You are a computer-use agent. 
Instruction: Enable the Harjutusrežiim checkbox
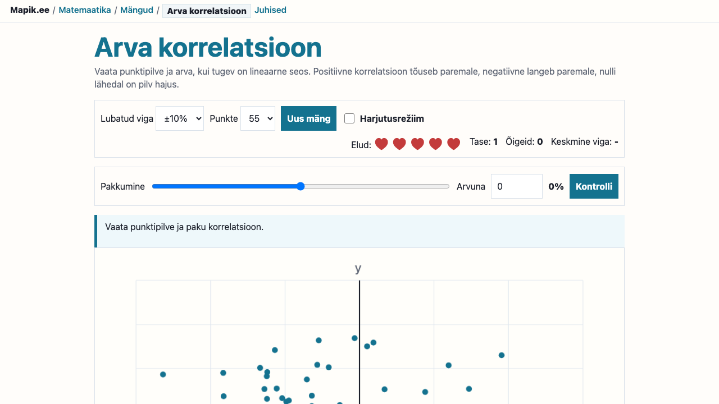tap(349, 118)
